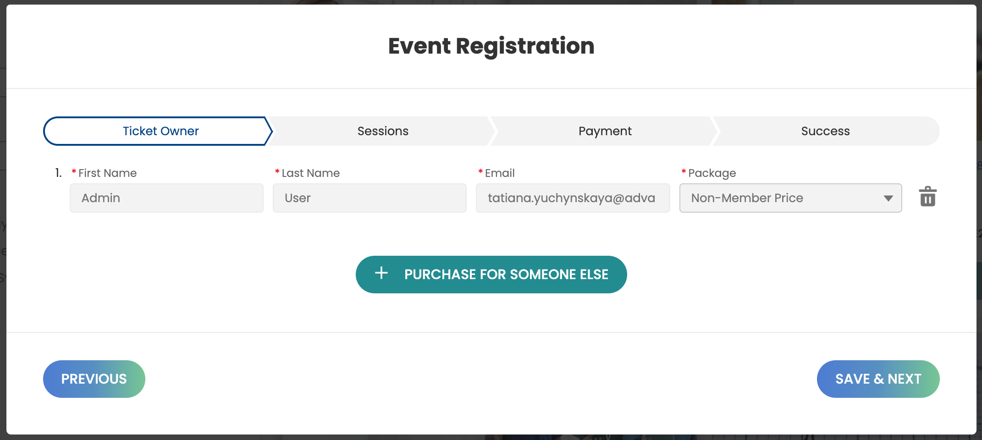Click the Previous button

94,379
